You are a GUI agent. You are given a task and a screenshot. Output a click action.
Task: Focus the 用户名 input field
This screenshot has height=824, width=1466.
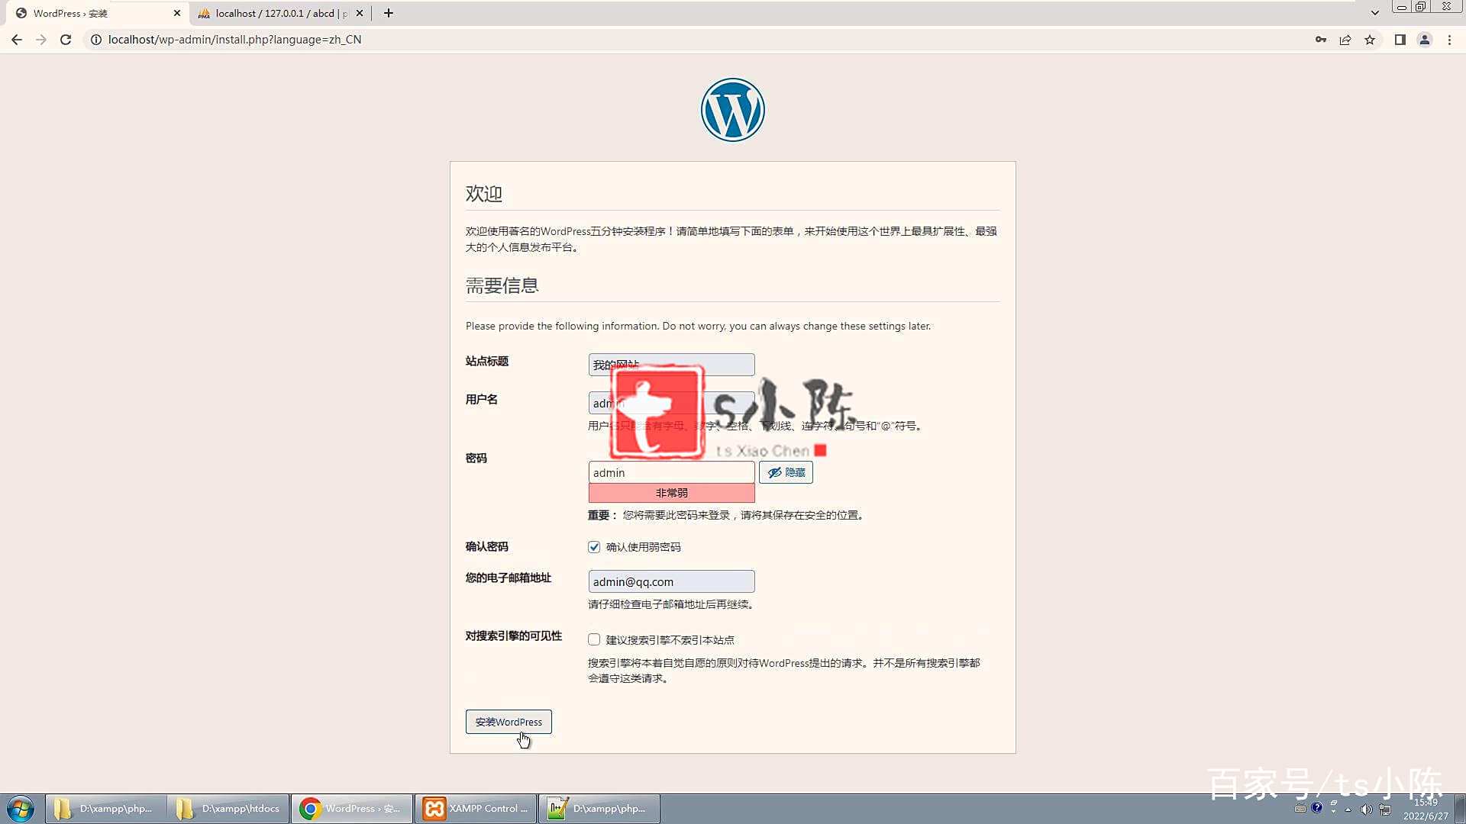671,403
